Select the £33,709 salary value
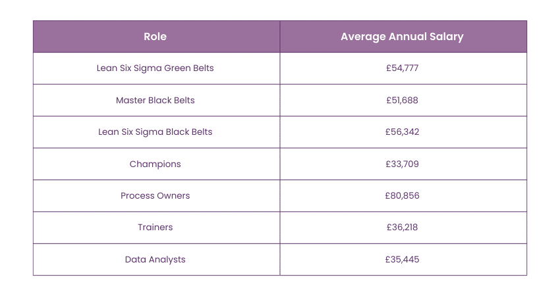 click(402, 164)
